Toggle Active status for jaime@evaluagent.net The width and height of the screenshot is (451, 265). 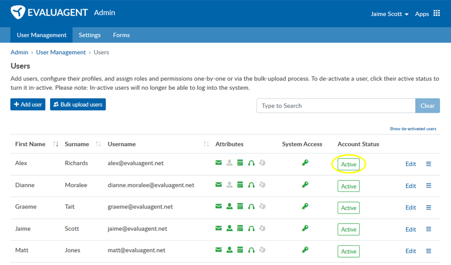[349, 230]
